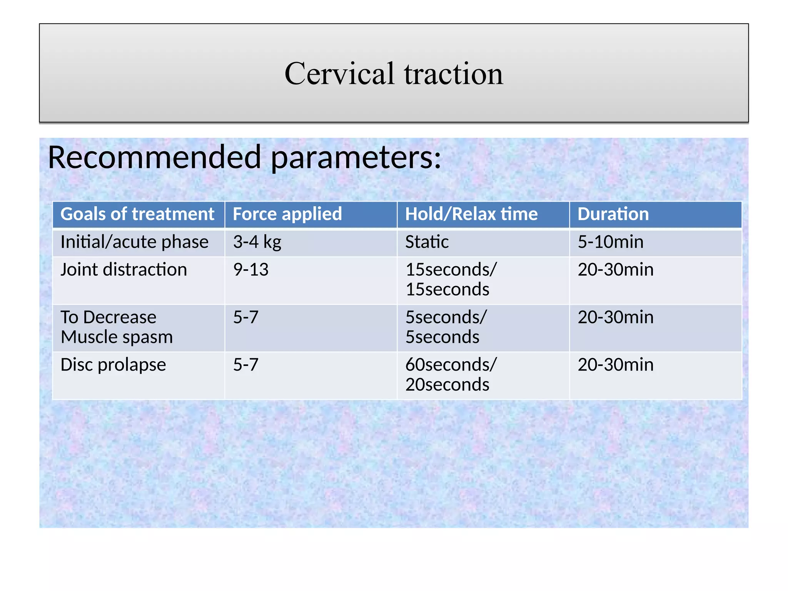Click the "60seconds/20seconds" hold/relax cell
Viewport: 788px width, 591px height.
pos(451,374)
